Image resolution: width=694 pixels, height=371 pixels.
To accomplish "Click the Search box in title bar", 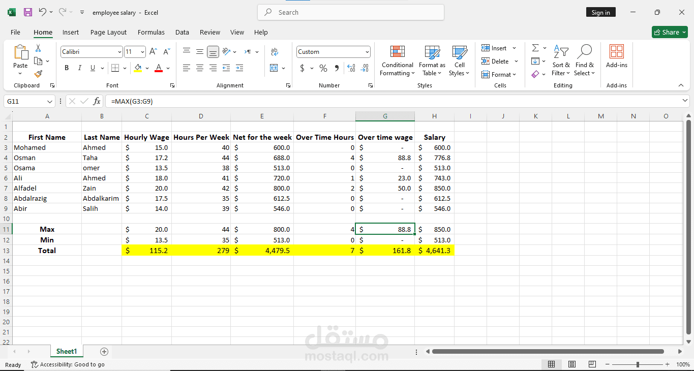I will tap(351, 12).
